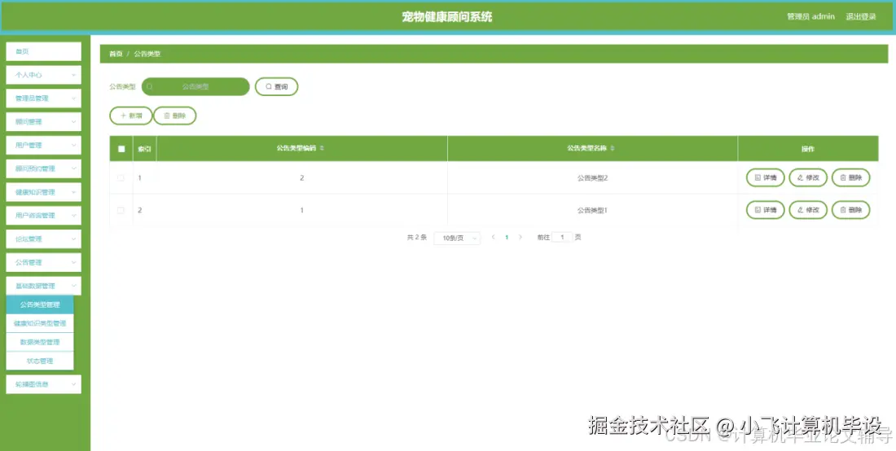This screenshot has width=896, height=451.
Task: Open 详情 for 公告类型1 row
Action: click(766, 209)
